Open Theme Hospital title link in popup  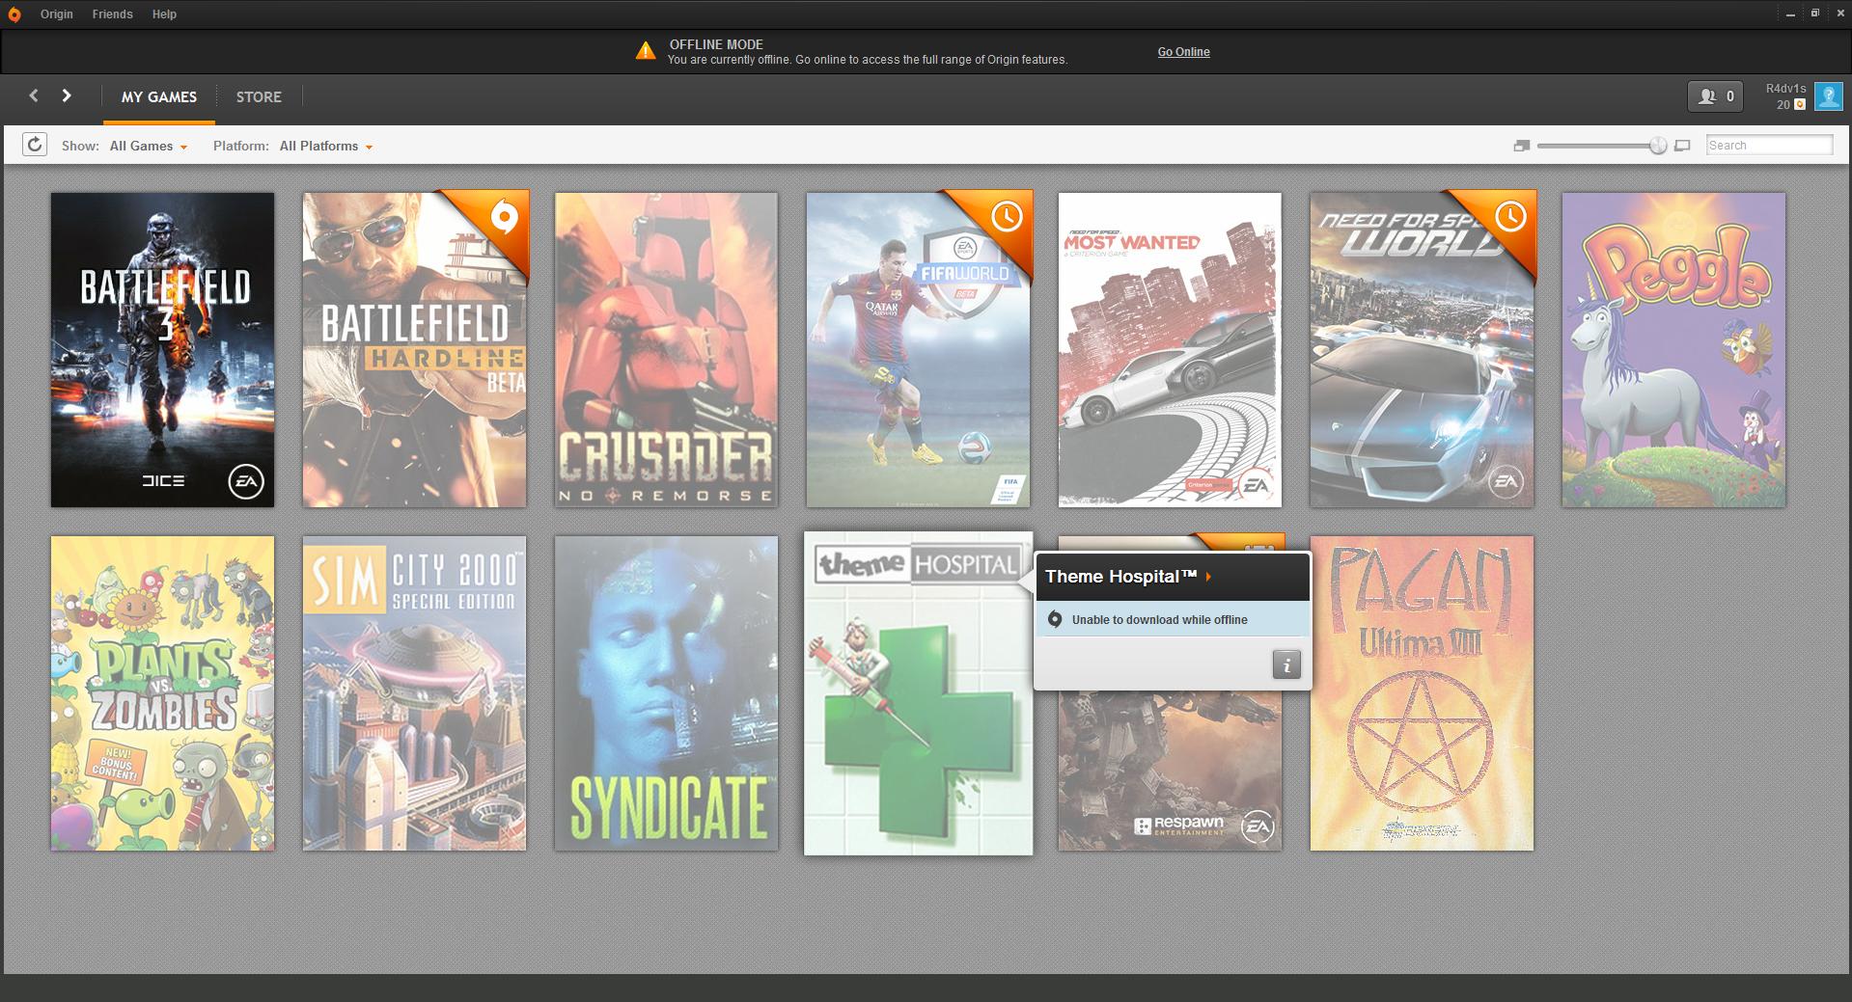pos(1120,577)
